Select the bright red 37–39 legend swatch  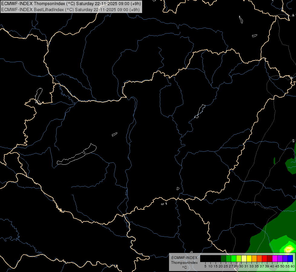pos(264,258)
